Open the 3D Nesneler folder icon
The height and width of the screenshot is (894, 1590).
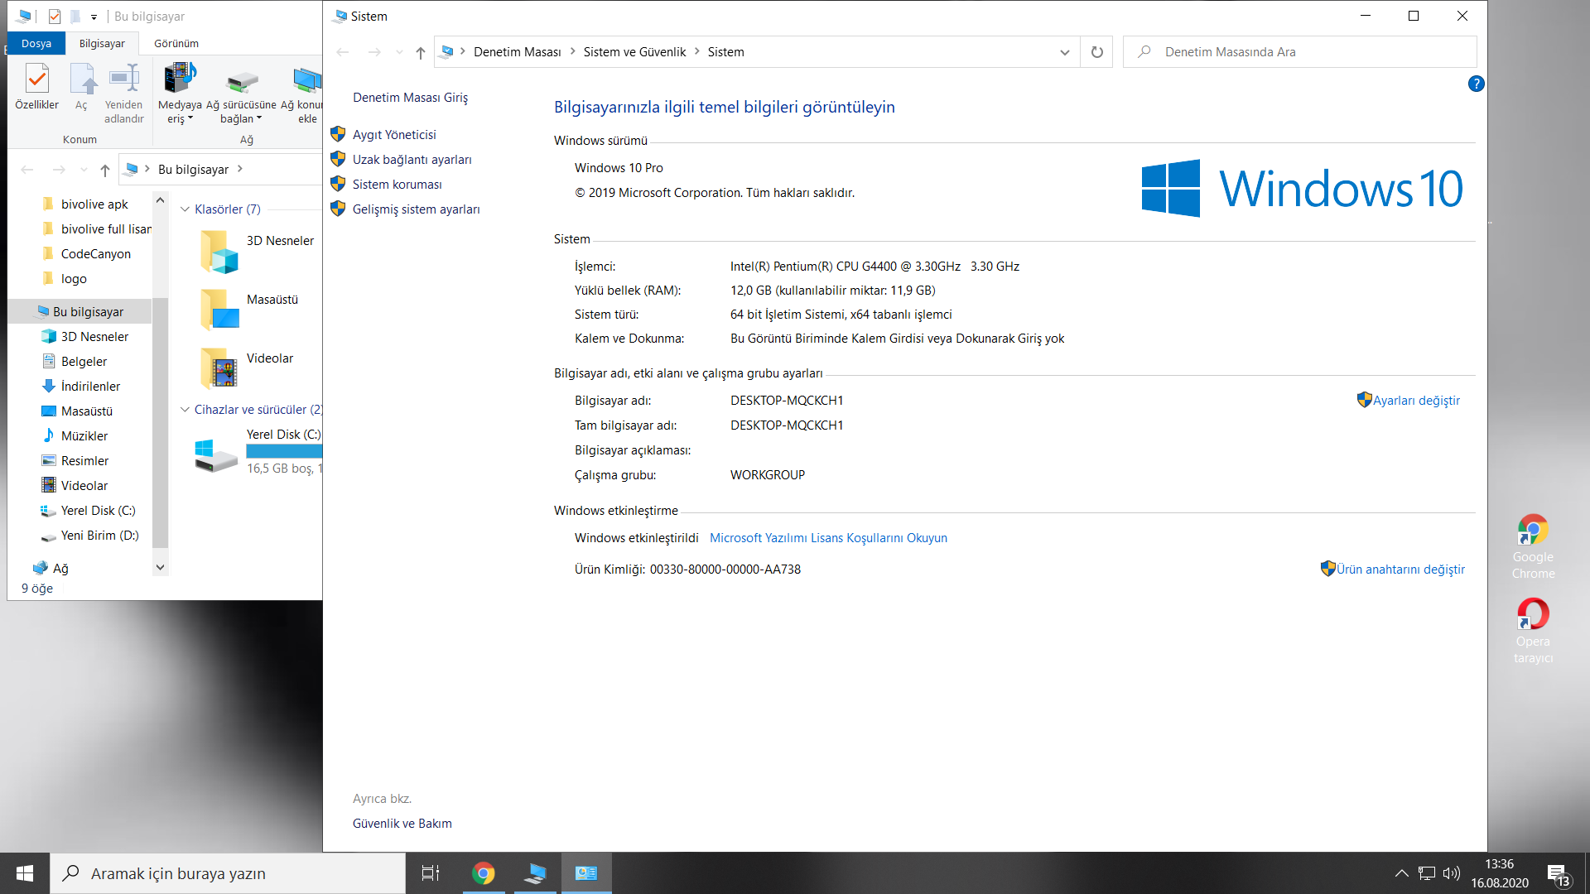[219, 252]
